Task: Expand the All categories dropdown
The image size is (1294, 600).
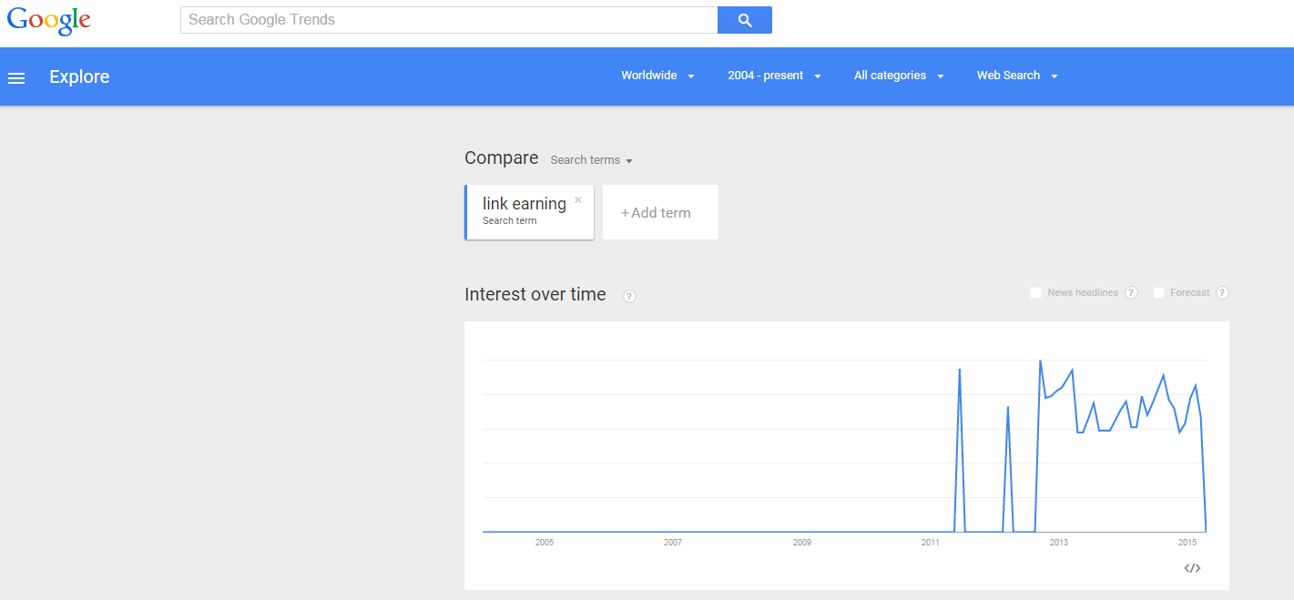Action: click(898, 76)
